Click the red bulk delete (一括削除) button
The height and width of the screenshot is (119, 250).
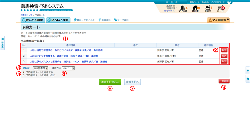(224, 81)
